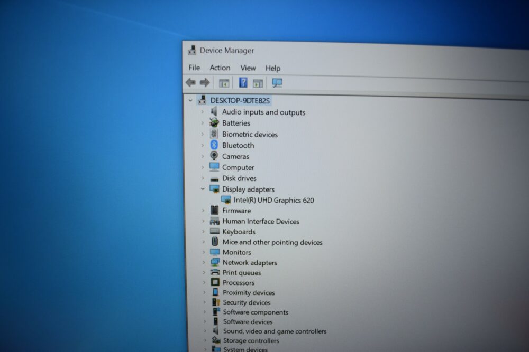
Task: Select the Biometric devices row
Action: coord(250,134)
